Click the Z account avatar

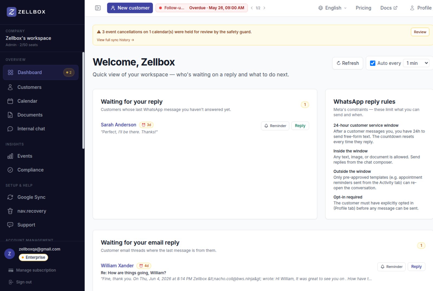point(9,254)
